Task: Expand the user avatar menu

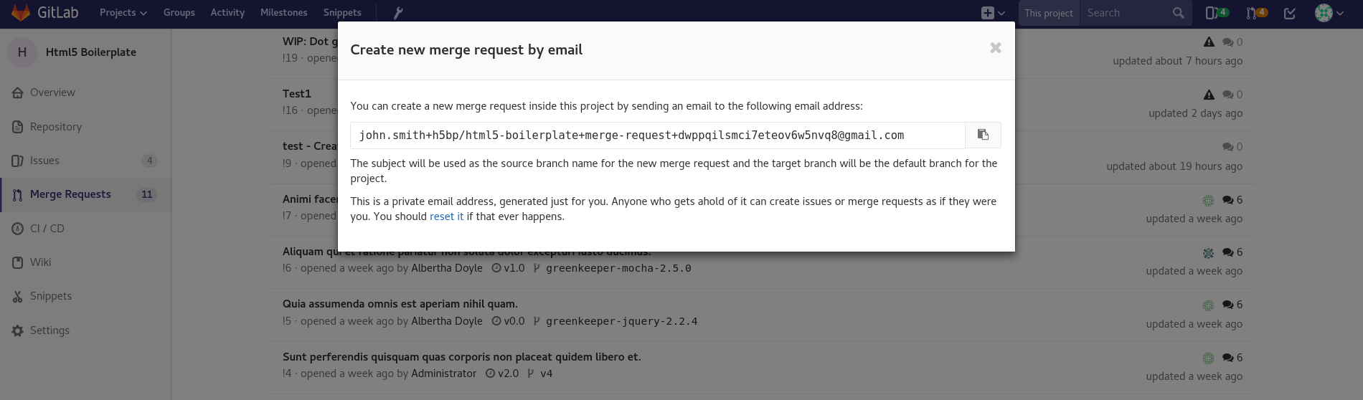Action: [x=1329, y=13]
